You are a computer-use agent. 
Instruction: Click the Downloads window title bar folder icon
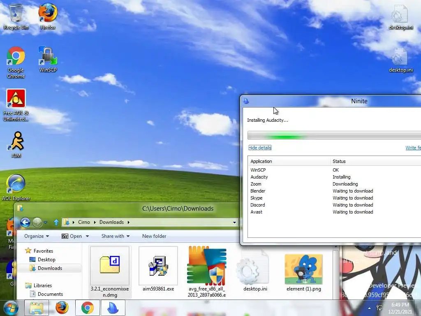pyautogui.click(x=20, y=208)
